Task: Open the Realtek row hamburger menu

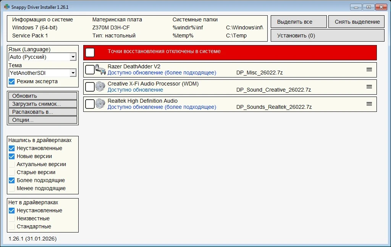Action: [x=369, y=104]
